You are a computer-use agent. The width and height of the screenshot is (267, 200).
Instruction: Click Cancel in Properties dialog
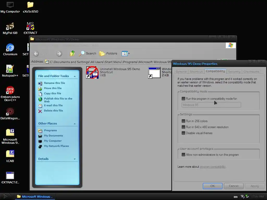(x=234, y=186)
